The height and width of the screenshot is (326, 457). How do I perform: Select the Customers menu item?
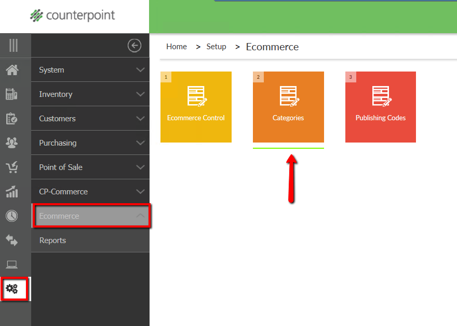pyautogui.click(x=90, y=119)
